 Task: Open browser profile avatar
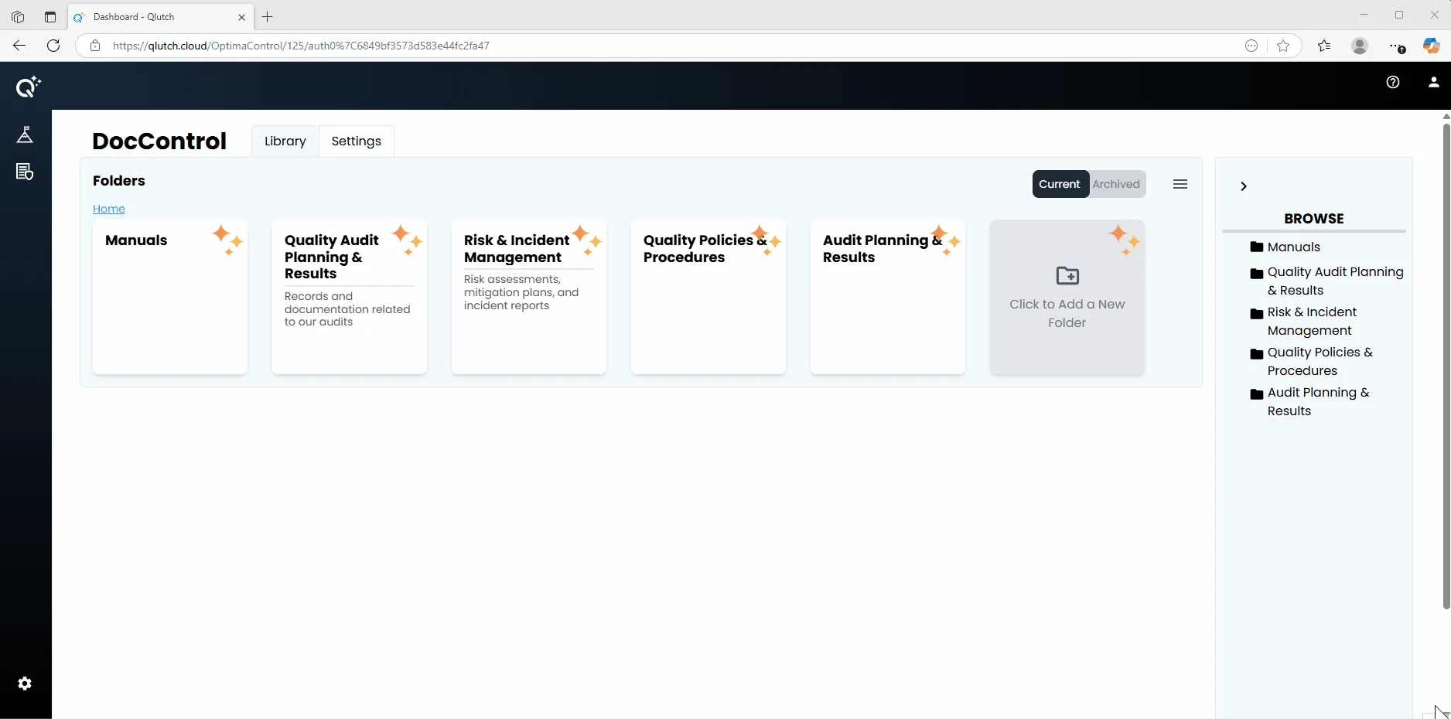(1360, 46)
